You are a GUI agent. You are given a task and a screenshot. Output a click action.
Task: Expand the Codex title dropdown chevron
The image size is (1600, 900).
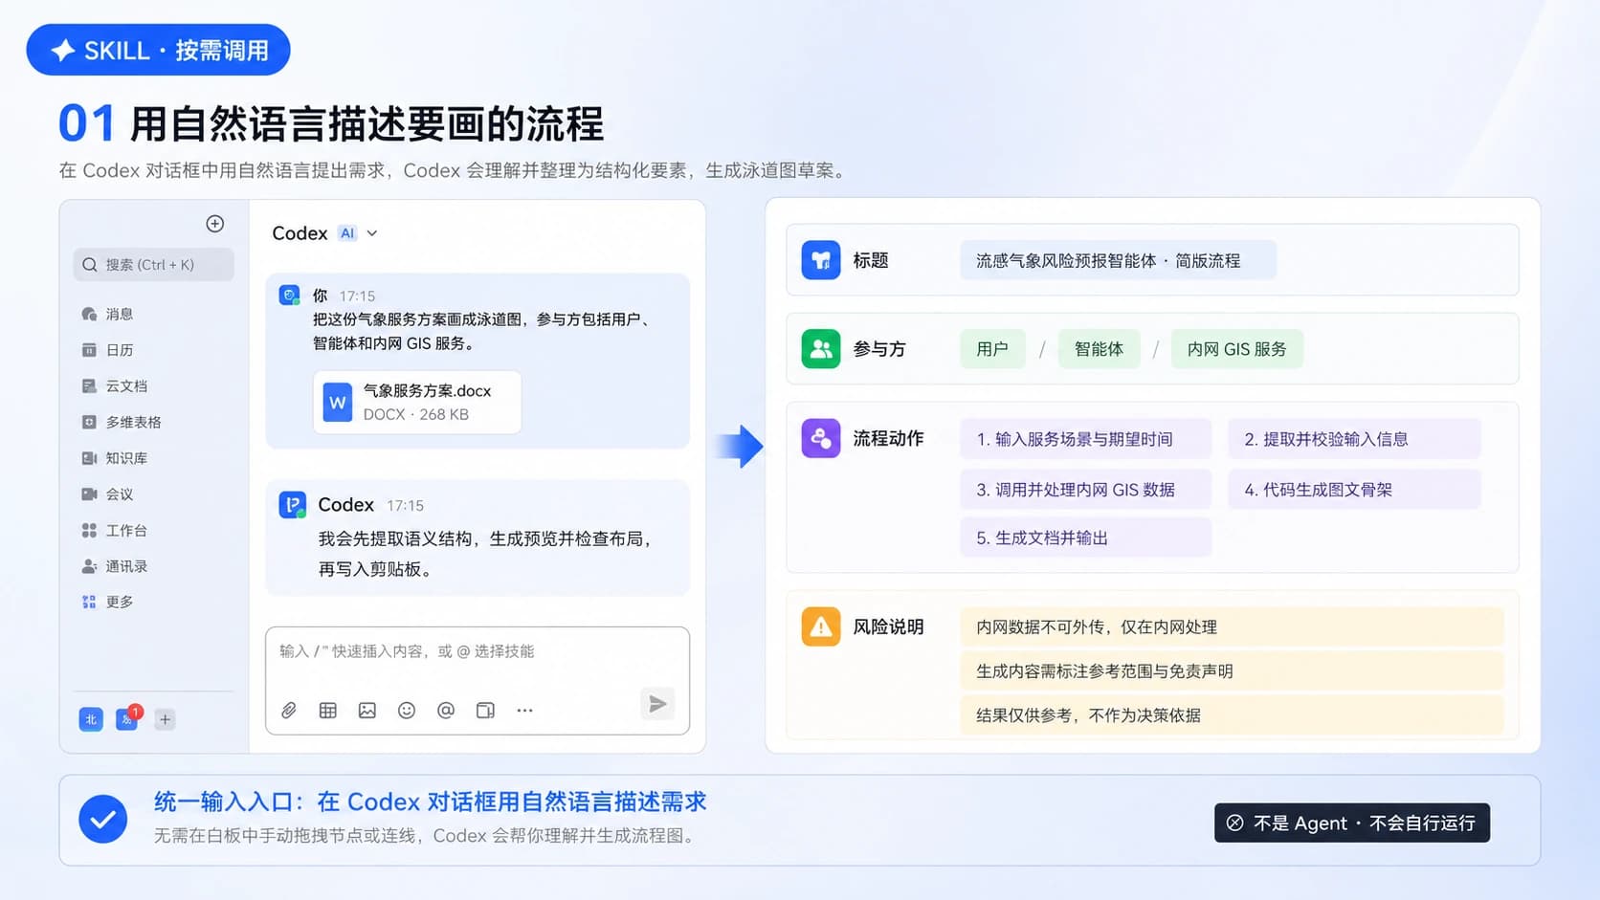point(372,233)
